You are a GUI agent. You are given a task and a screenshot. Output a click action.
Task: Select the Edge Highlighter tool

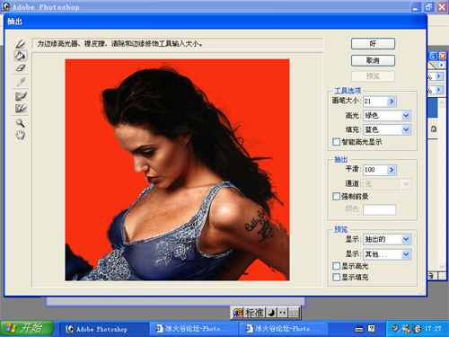[21, 44]
